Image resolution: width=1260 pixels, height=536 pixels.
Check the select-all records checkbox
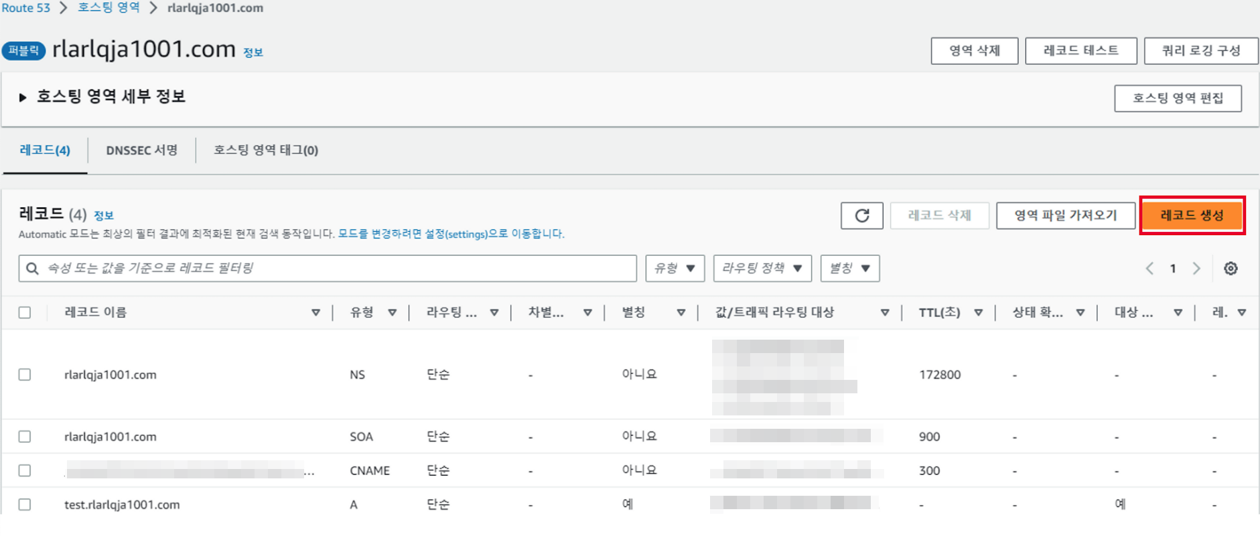pos(25,313)
